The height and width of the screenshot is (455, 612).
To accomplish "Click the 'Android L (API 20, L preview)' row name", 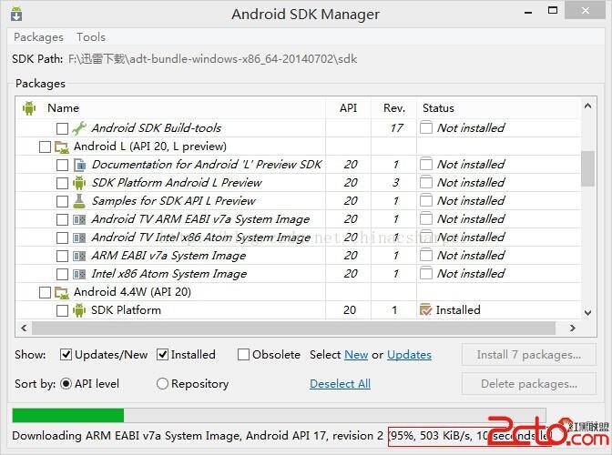I will coord(150,147).
